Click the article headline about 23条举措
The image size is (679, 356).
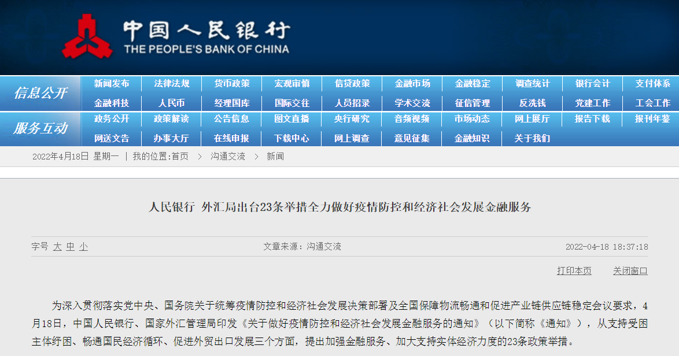(340, 207)
